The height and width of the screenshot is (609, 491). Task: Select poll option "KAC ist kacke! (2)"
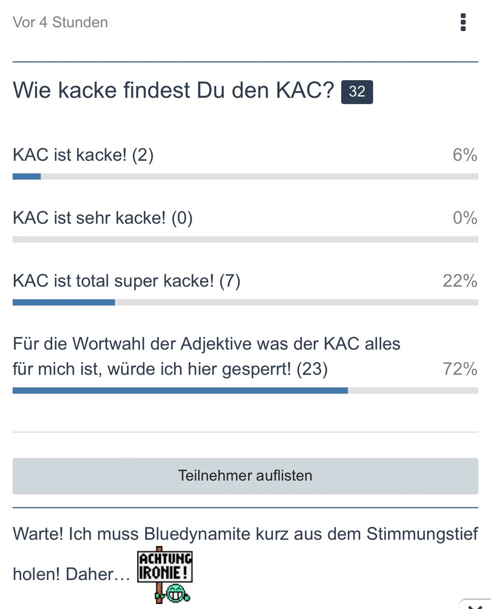click(x=83, y=155)
